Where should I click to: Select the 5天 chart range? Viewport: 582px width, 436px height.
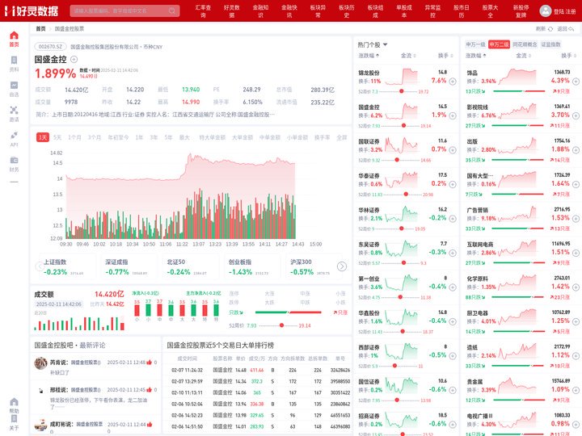(x=57, y=137)
